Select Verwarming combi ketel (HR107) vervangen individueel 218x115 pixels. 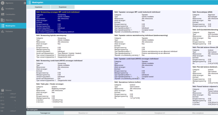74,71
